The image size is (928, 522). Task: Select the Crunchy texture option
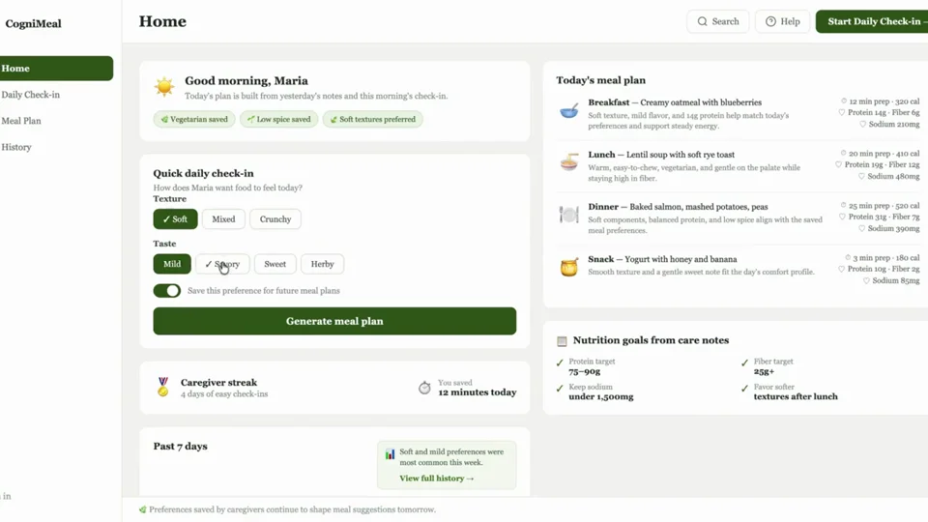pos(275,219)
